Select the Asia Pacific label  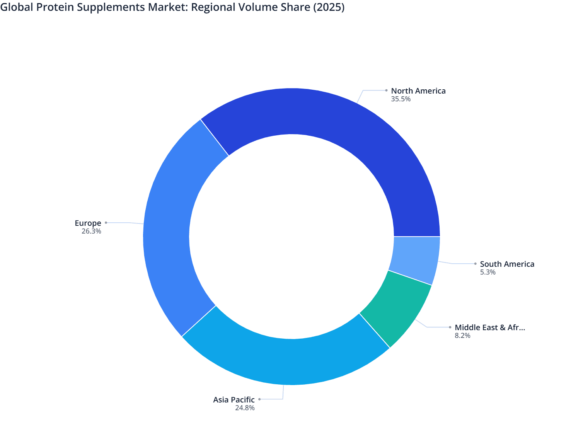click(234, 399)
